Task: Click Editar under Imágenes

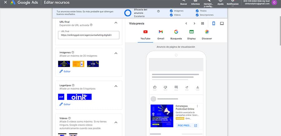Action: (65, 71)
